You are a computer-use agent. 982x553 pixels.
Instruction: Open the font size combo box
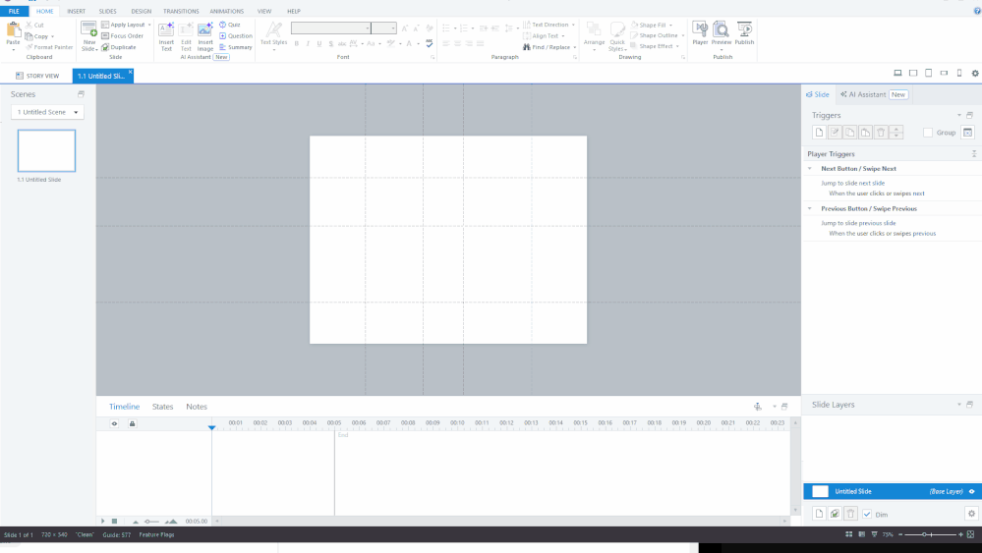coord(383,28)
